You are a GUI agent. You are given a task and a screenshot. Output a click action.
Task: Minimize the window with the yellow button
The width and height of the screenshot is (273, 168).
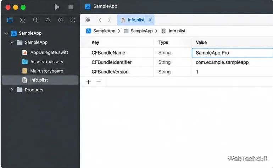(x=16, y=7)
